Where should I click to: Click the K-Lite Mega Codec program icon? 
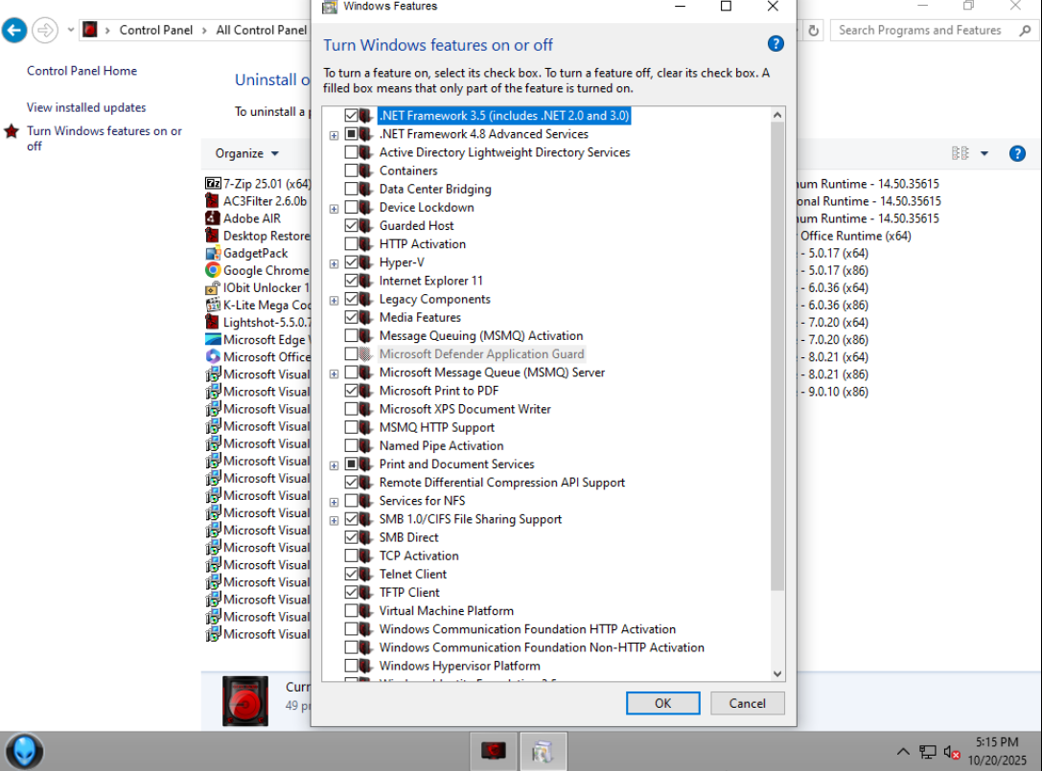pyautogui.click(x=213, y=305)
